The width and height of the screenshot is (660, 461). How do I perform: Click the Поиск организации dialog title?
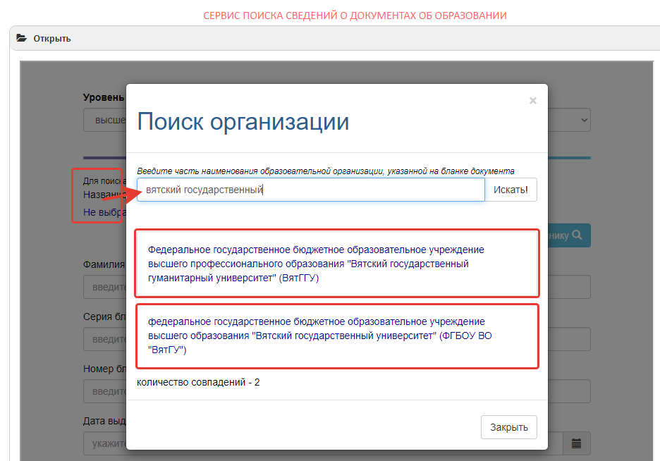243,122
